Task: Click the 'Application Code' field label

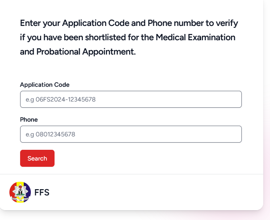Action: pyautogui.click(x=45, y=85)
